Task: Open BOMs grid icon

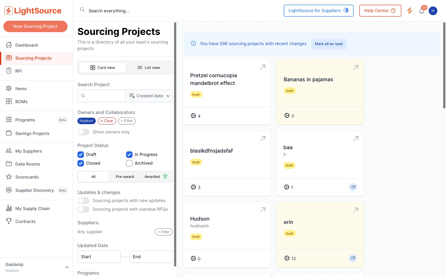Action: coord(9,101)
